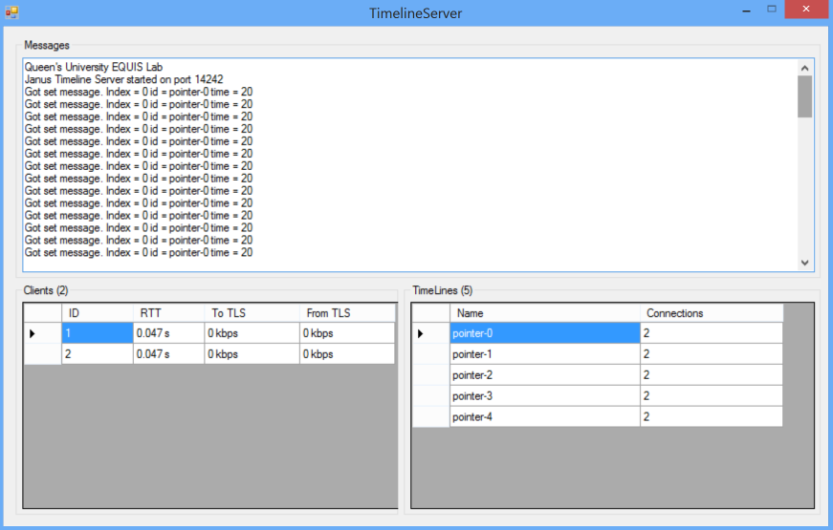Click row header of pointer-4

click(x=430, y=416)
